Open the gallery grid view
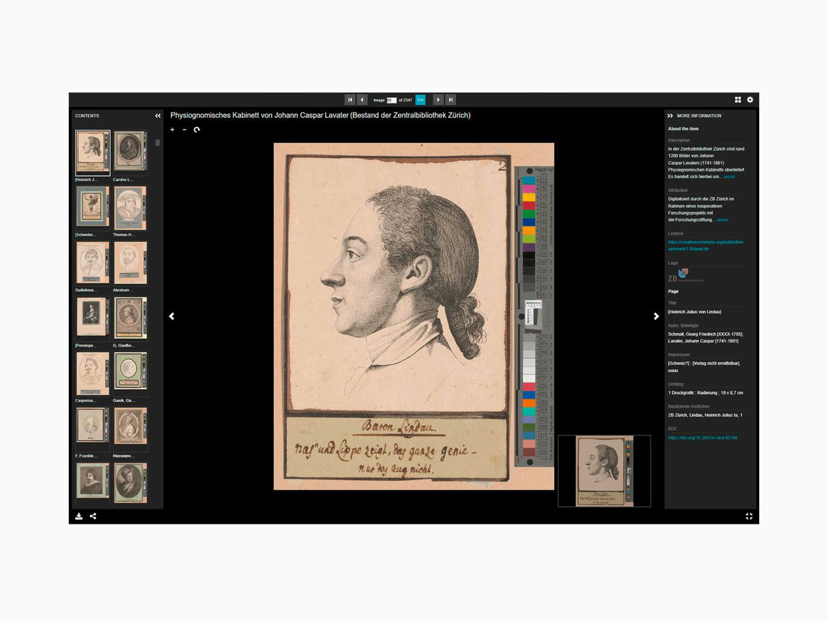 tap(738, 100)
